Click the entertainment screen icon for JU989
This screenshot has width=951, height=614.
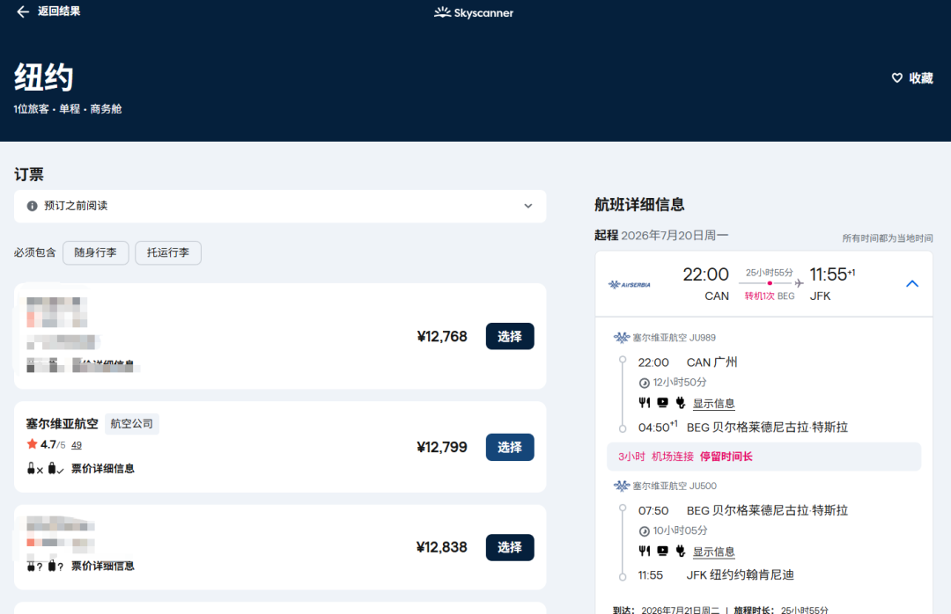click(x=662, y=403)
